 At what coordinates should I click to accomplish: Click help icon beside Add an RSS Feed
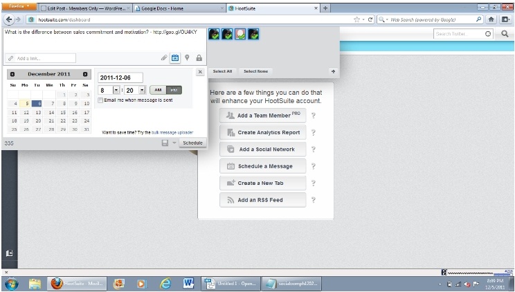point(314,200)
